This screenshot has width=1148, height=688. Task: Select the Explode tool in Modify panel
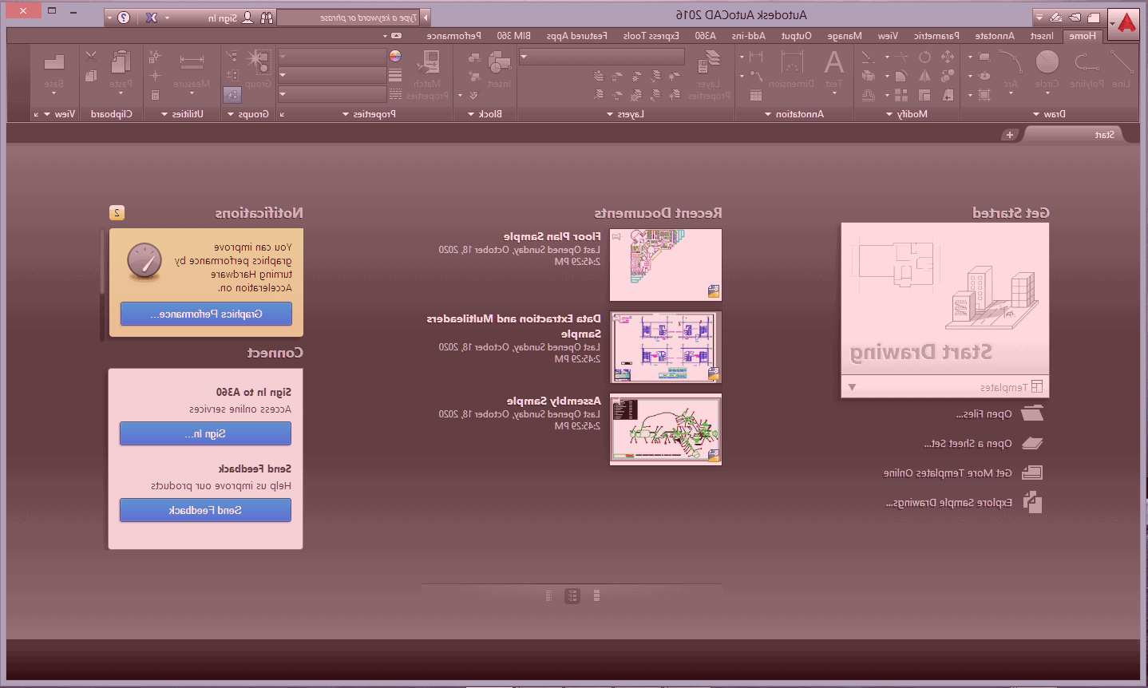[x=868, y=76]
